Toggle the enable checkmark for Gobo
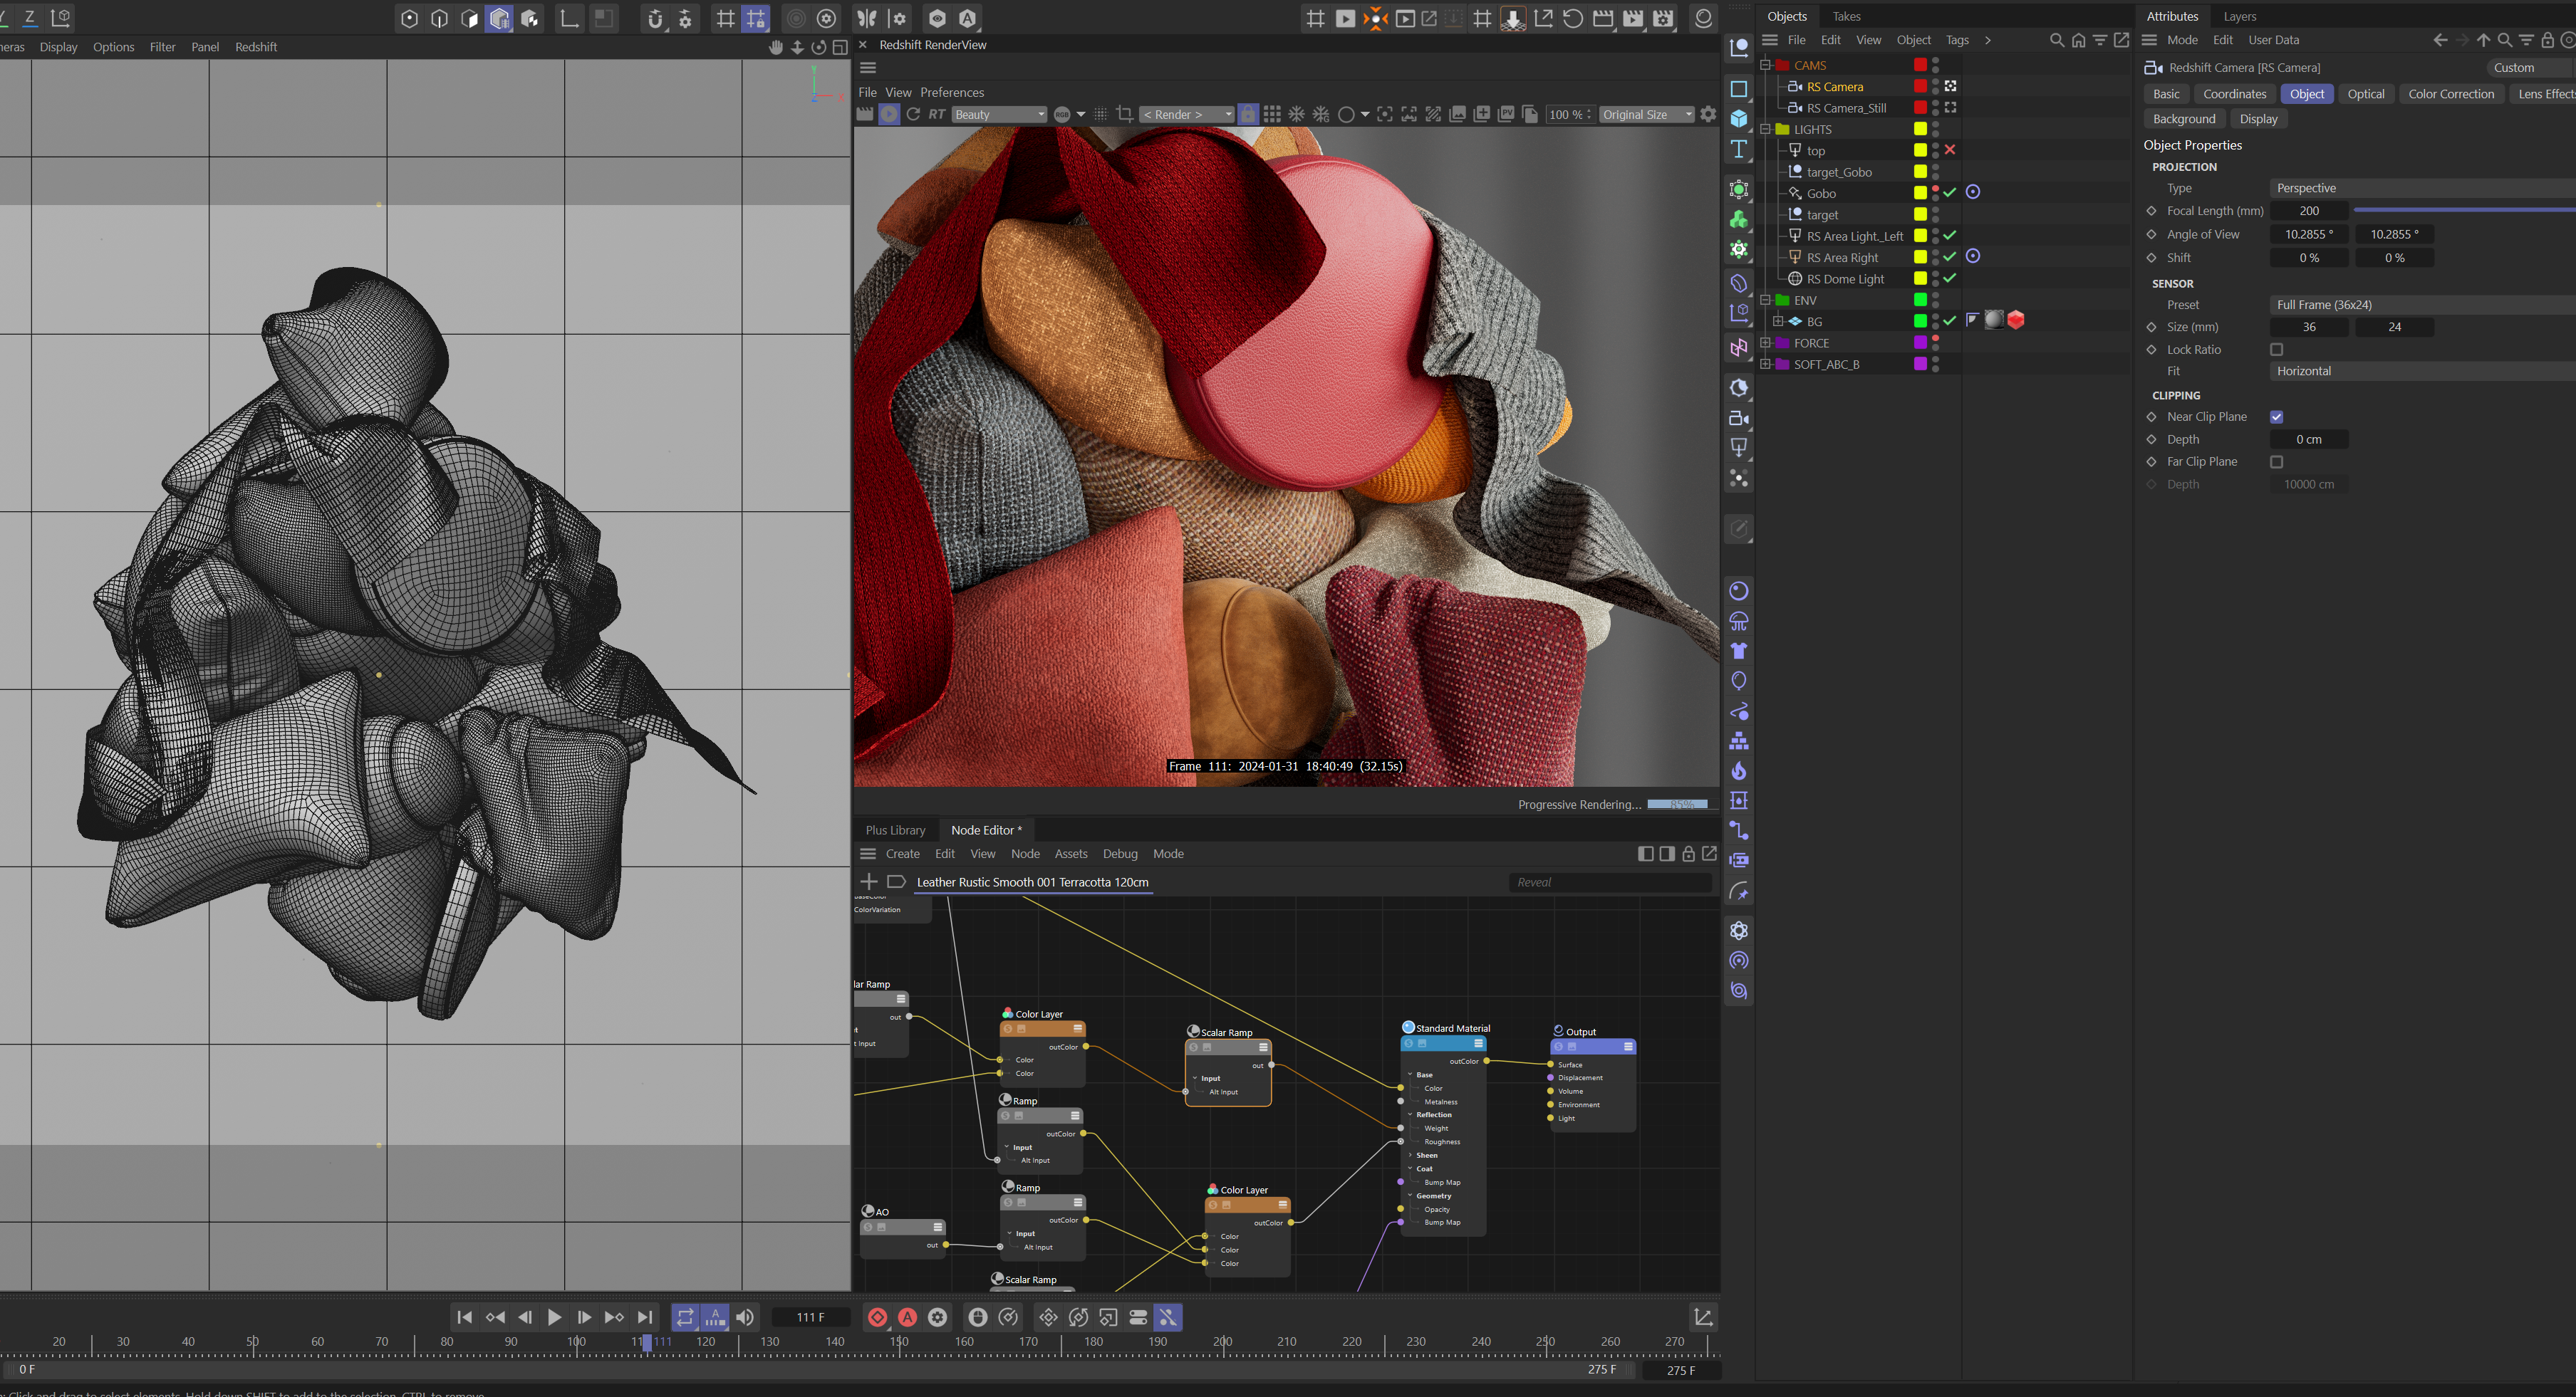Image resolution: width=2576 pixels, height=1397 pixels. coord(1950,193)
